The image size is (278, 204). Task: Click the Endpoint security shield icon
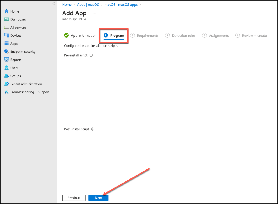coord(7,52)
